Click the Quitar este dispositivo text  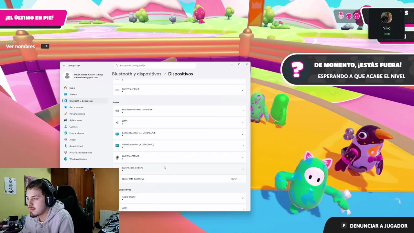[133, 179]
